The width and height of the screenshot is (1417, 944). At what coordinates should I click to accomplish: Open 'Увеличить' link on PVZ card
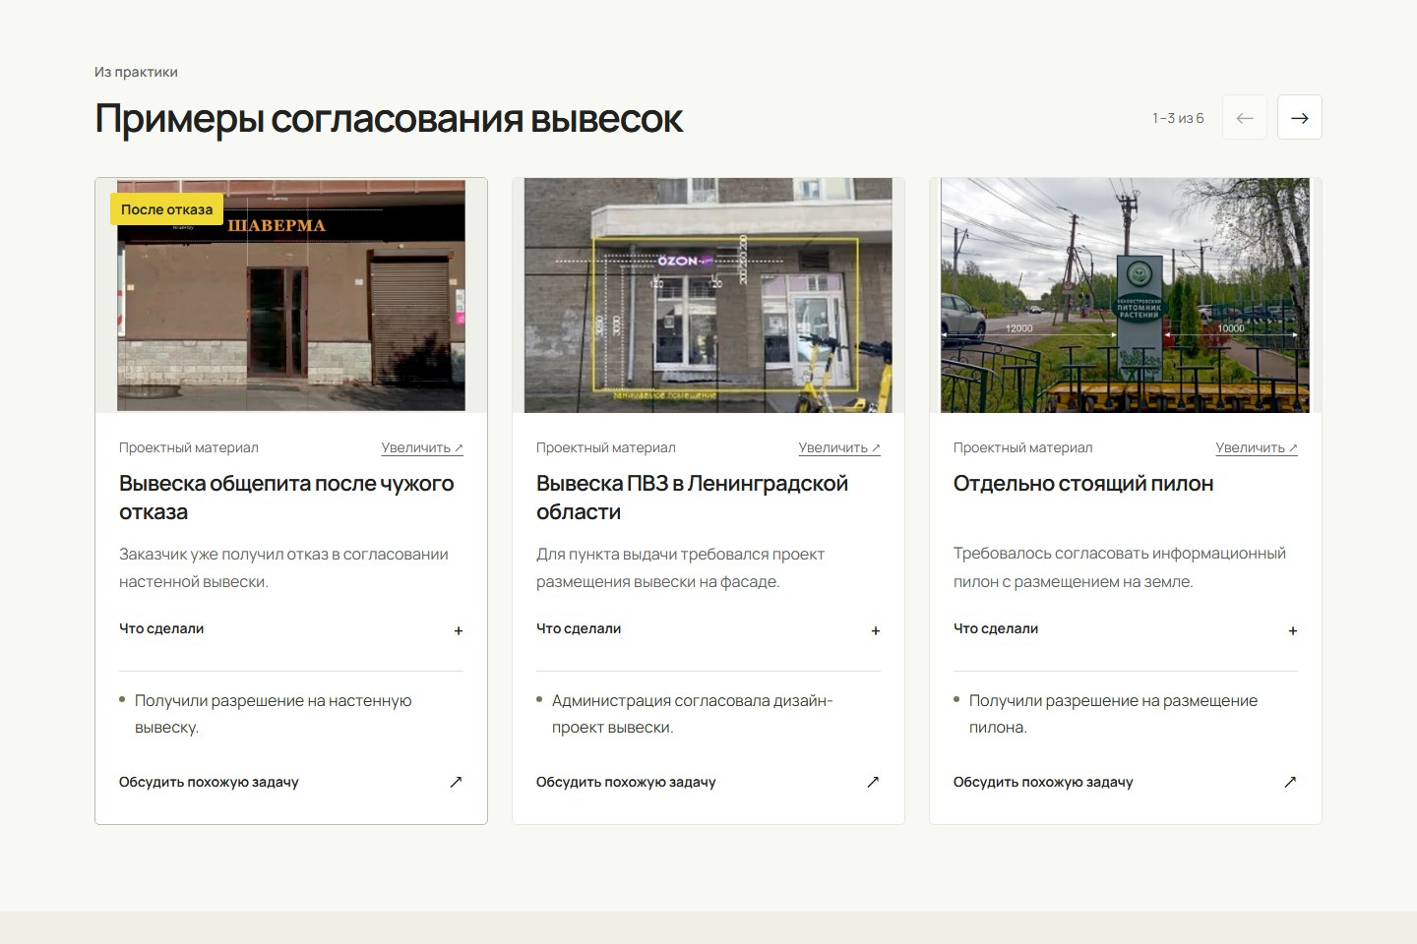(x=839, y=447)
